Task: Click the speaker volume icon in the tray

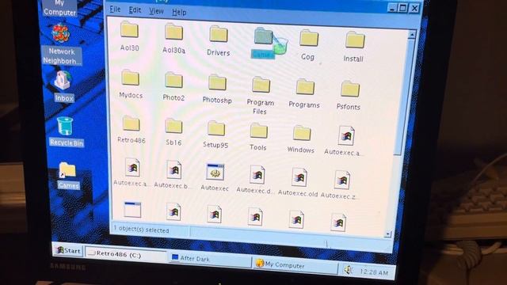Action: coord(348,270)
